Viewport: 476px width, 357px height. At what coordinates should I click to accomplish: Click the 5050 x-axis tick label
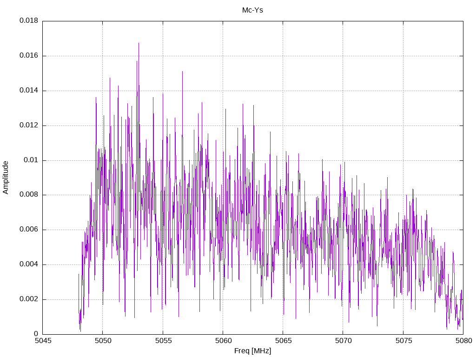click(x=103, y=341)
